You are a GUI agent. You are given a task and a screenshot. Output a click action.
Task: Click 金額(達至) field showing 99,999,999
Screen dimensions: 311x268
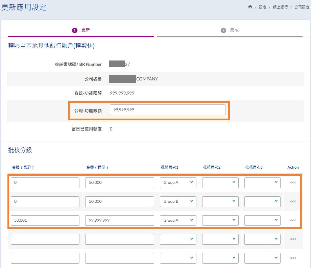tap(119, 220)
